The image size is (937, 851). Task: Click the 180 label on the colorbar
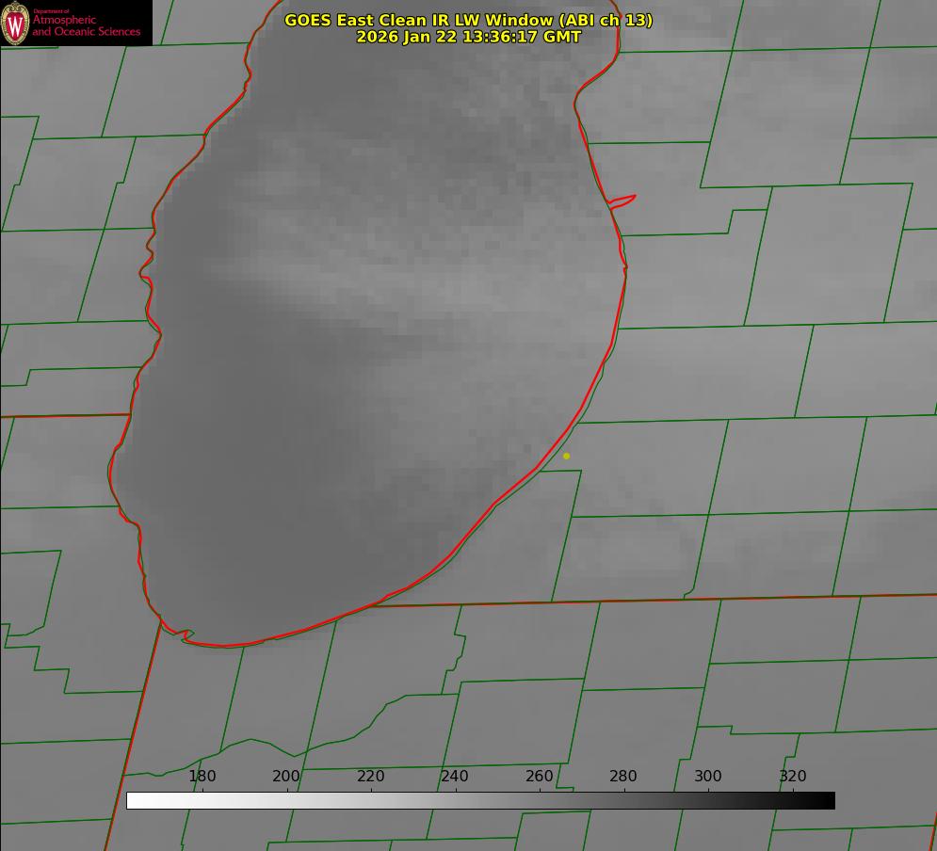[202, 777]
